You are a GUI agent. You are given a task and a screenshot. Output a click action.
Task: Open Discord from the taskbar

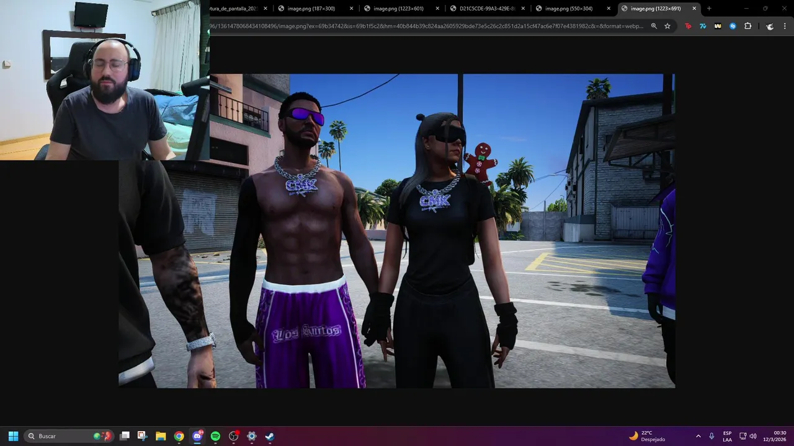click(197, 436)
